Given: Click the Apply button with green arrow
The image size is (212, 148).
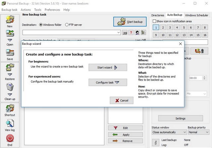Looking at the screenshot, I should (x=125, y=135).
